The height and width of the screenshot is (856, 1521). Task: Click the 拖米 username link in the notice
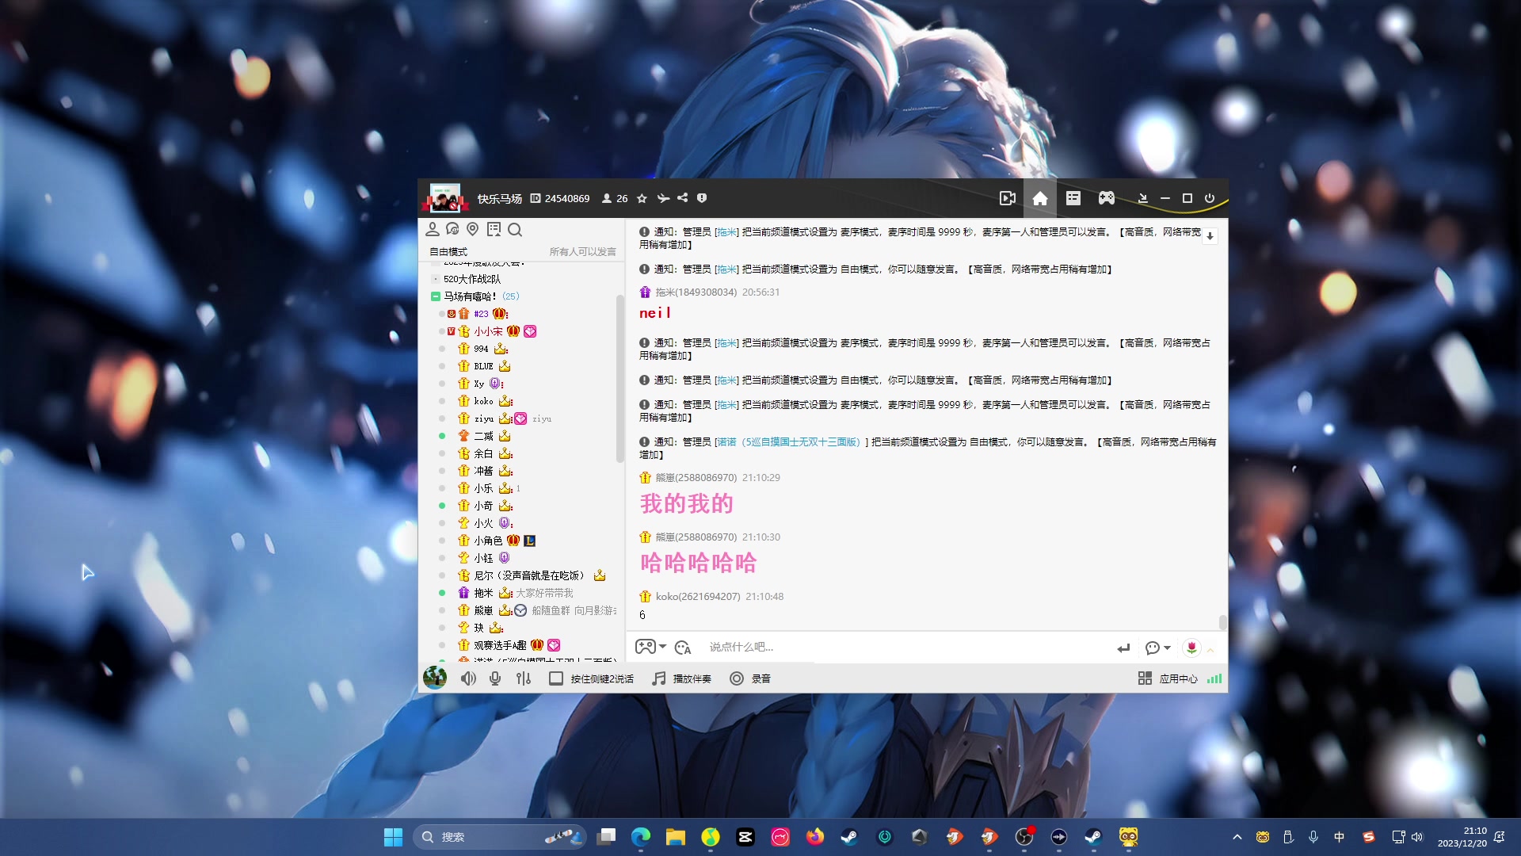point(726,230)
